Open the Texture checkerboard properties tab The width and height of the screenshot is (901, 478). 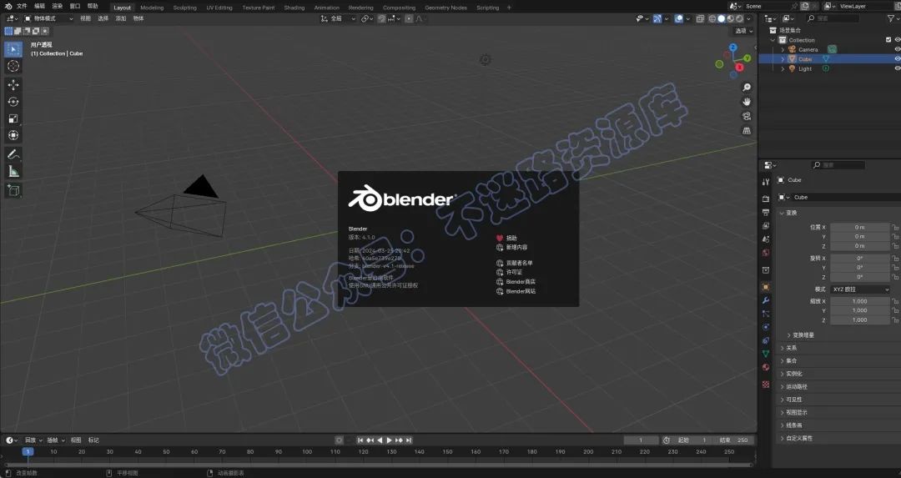click(765, 385)
